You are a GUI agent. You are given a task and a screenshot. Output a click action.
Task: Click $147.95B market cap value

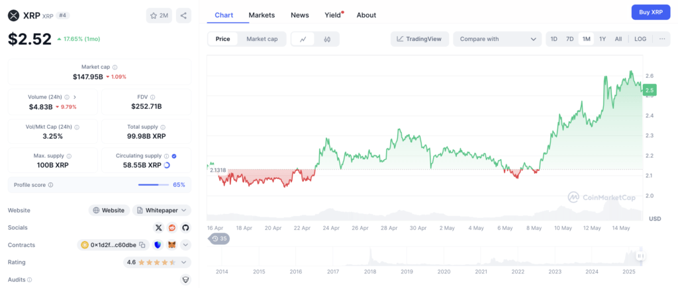[x=88, y=77]
